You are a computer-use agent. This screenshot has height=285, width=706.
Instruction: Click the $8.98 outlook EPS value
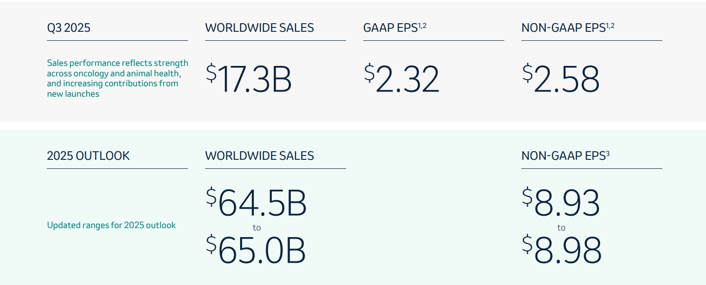point(562,250)
